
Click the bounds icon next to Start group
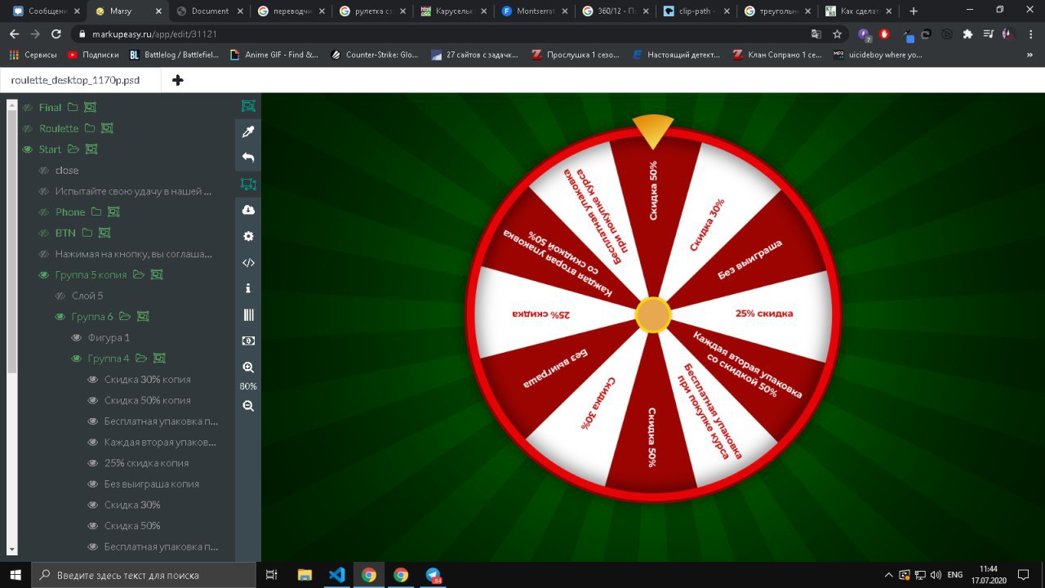click(91, 149)
